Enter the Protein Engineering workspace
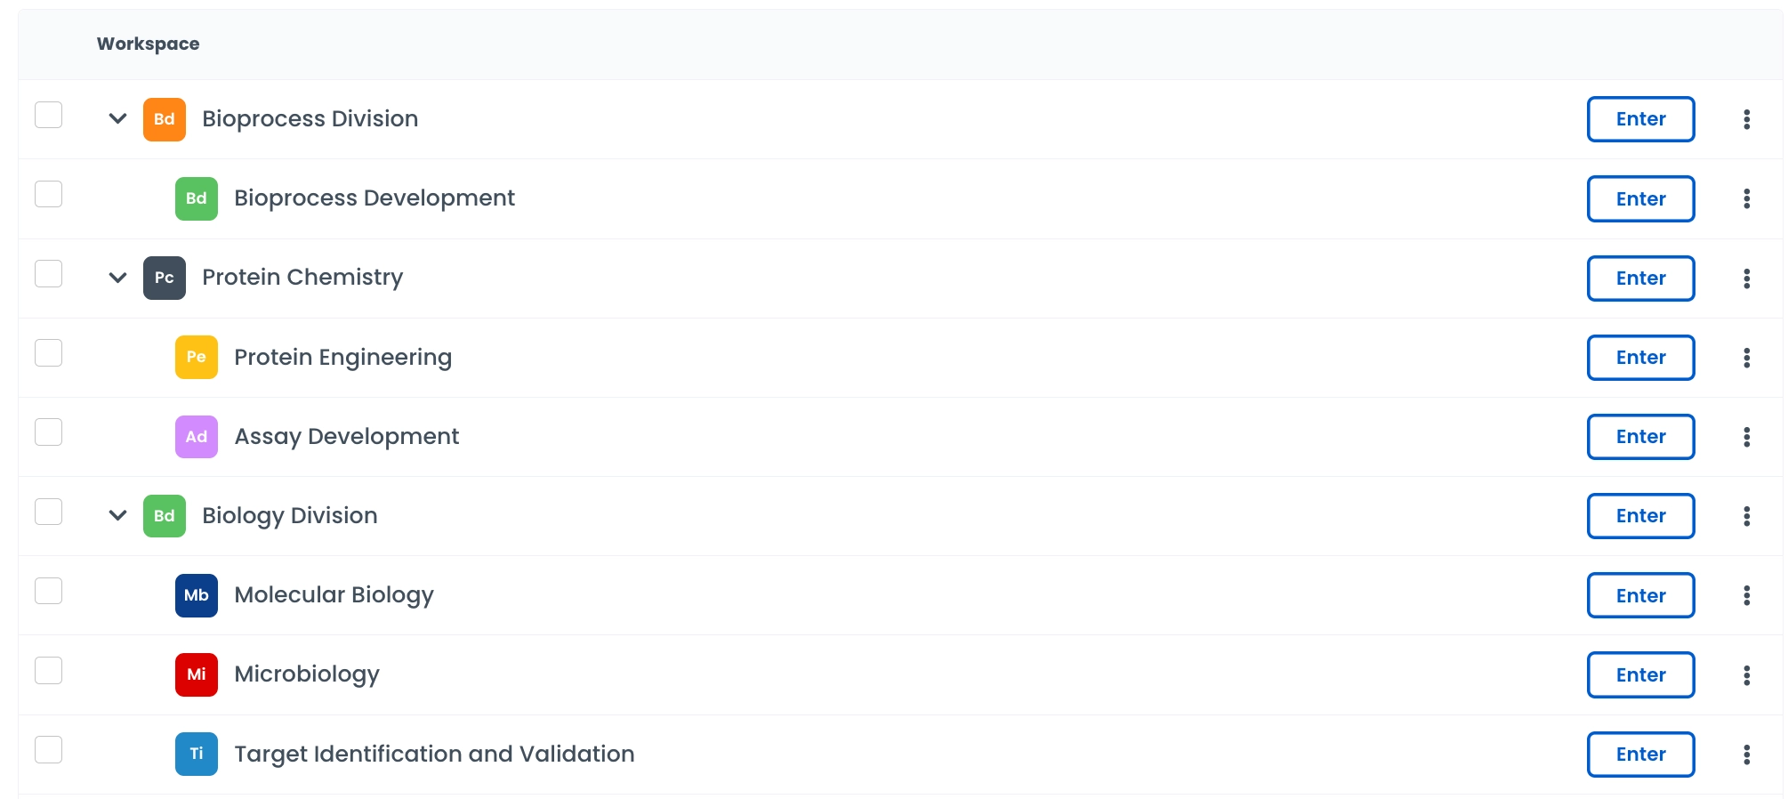This screenshot has width=1788, height=799. click(x=1640, y=358)
